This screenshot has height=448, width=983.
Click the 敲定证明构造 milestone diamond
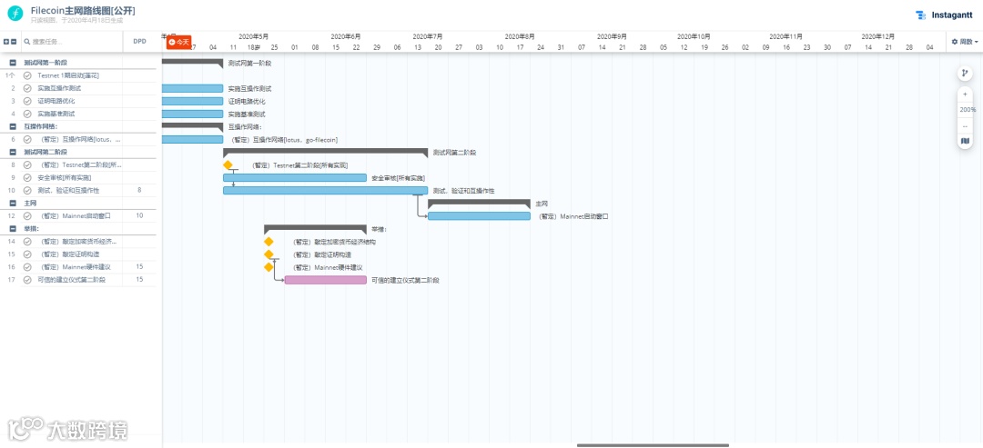[269, 254]
